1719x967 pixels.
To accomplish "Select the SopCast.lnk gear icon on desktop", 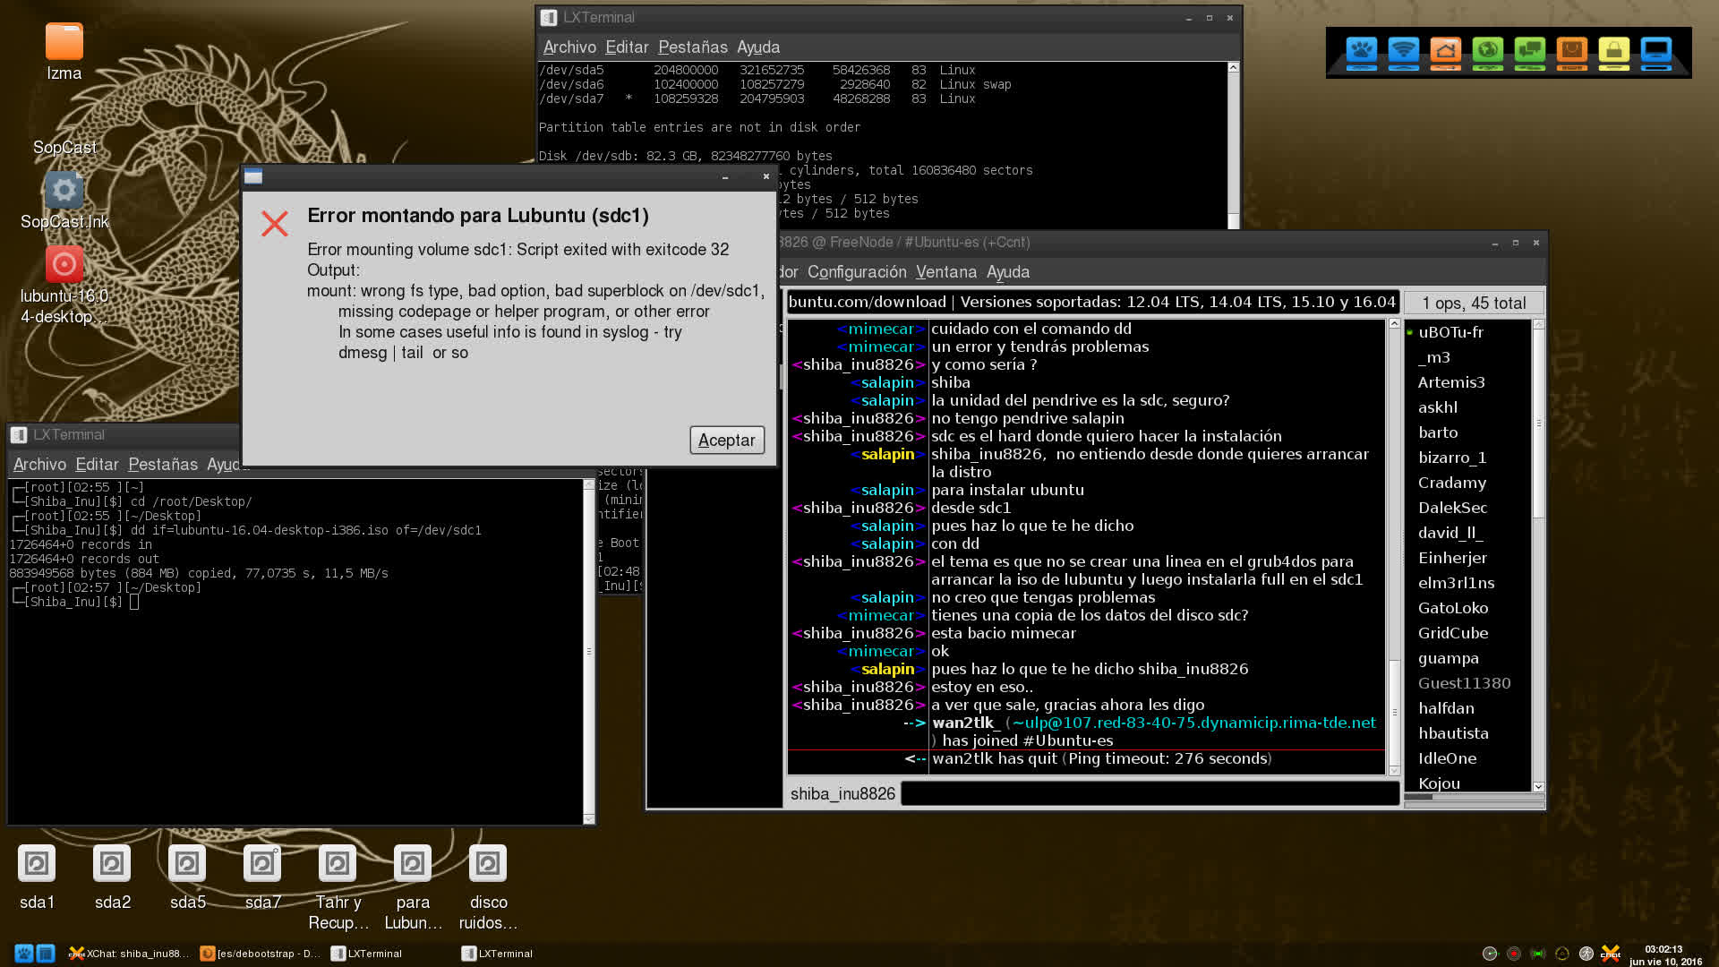I will point(64,190).
